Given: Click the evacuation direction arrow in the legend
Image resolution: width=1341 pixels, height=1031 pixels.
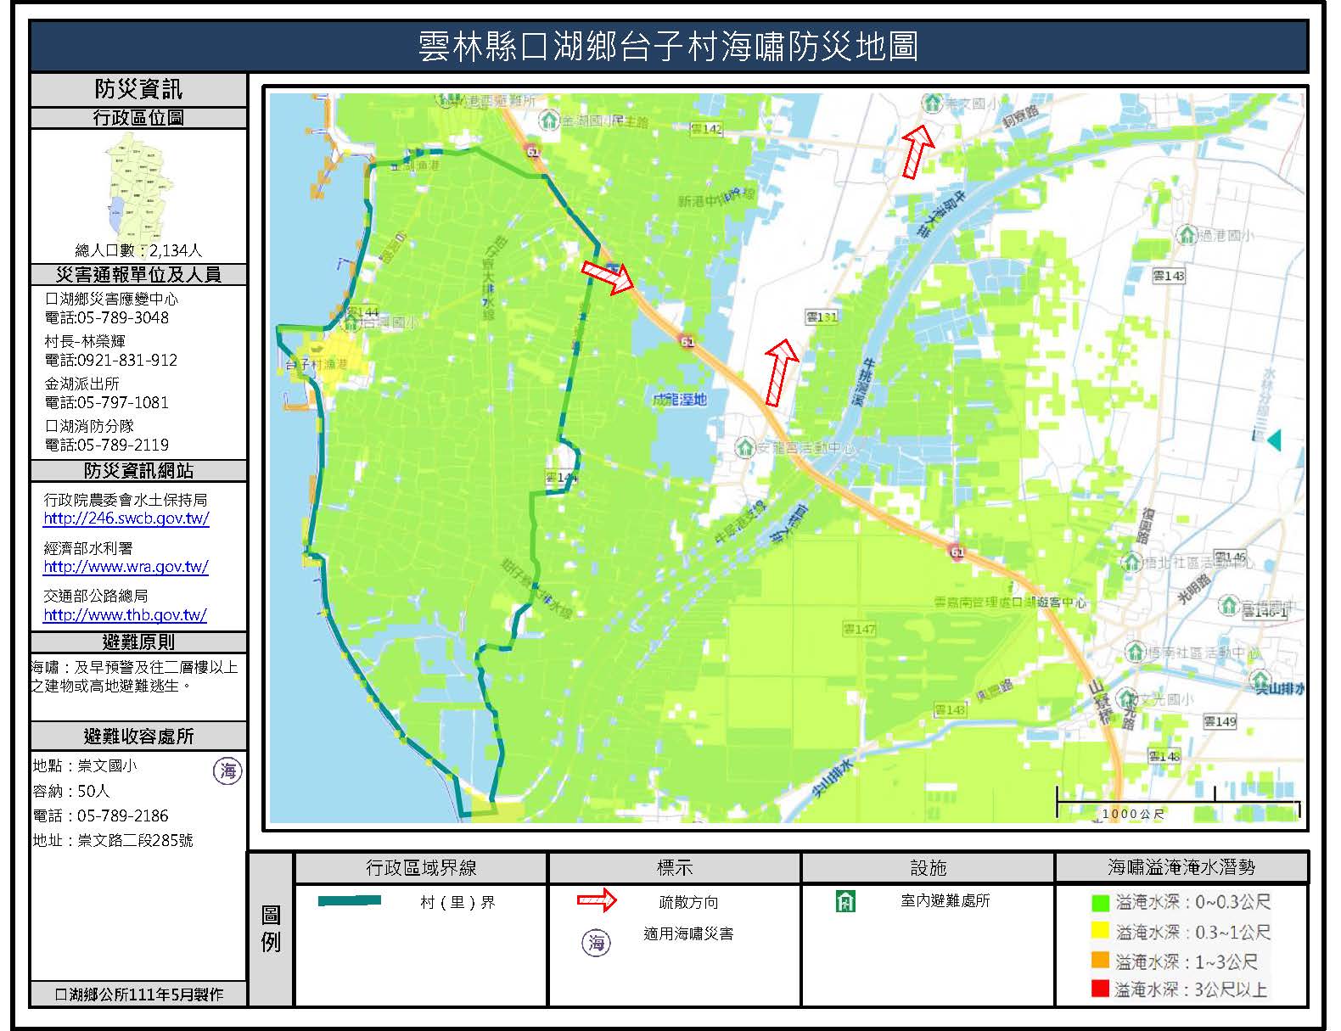Looking at the screenshot, I should tap(598, 900).
